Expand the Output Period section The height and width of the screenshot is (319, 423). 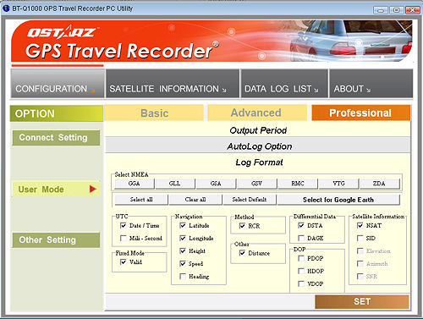point(258,130)
